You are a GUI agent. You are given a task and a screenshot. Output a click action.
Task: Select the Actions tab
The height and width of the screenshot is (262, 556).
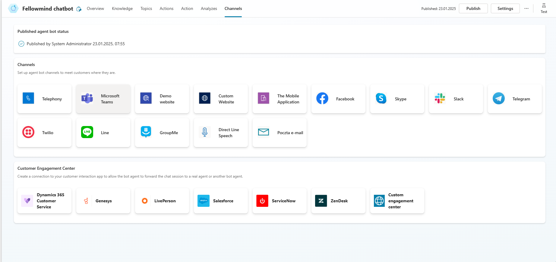tap(166, 8)
